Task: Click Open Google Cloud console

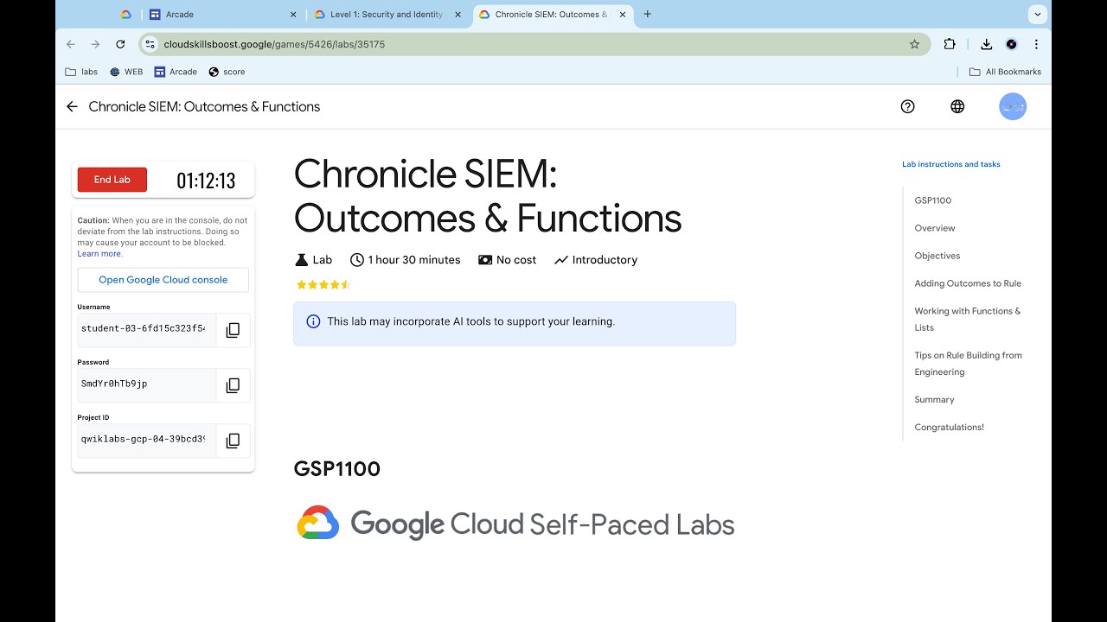Action: (x=163, y=280)
